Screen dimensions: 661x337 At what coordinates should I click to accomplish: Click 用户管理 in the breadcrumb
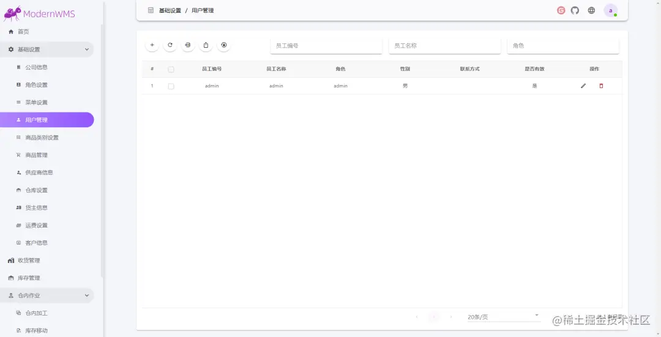coord(203,10)
